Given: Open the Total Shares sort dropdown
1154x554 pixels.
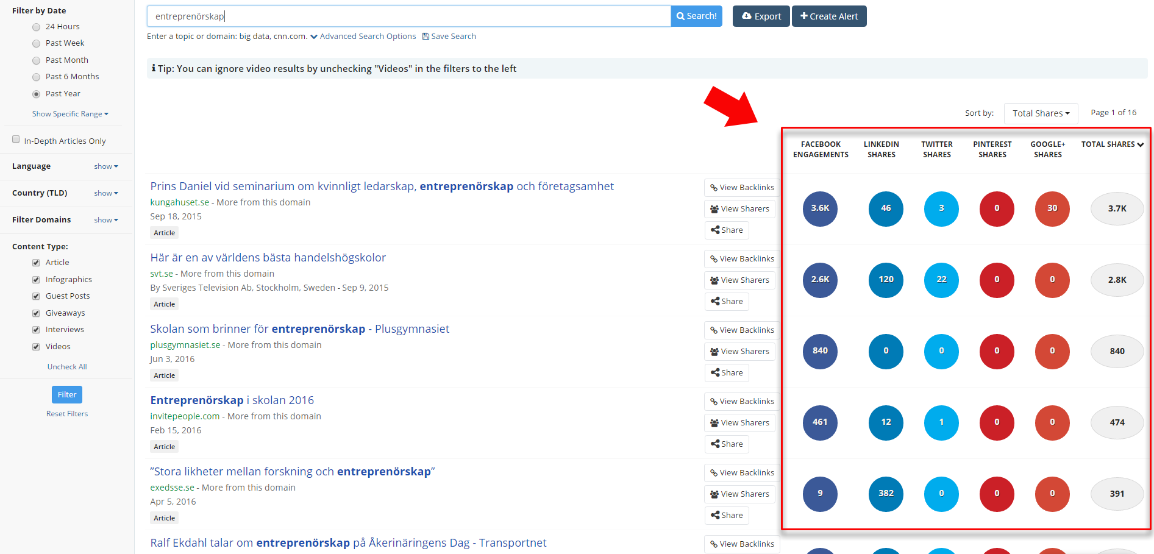Looking at the screenshot, I should (1041, 113).
